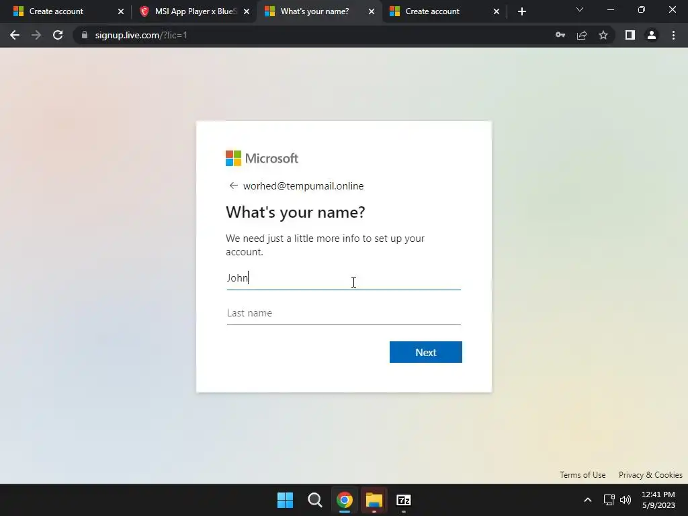This screenshot has height=516, width=688.
Task: Go back with arrow beside worhed@tempumail.online
Action: click(x=233, y=185)
